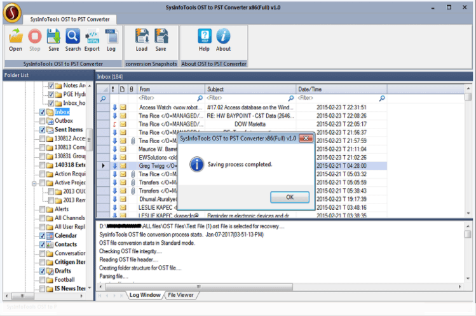Viewport: 476px width, 316px height.
Task: Select the Inbox folder in the tree
Action: click(x=62, y=112)
